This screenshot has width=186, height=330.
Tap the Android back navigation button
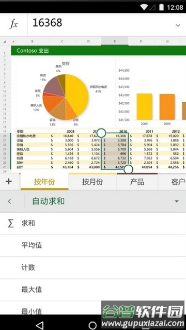tap(39, 325)
